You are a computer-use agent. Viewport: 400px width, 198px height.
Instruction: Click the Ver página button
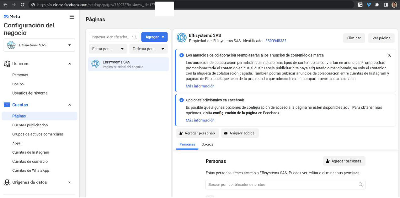(381, 38)
